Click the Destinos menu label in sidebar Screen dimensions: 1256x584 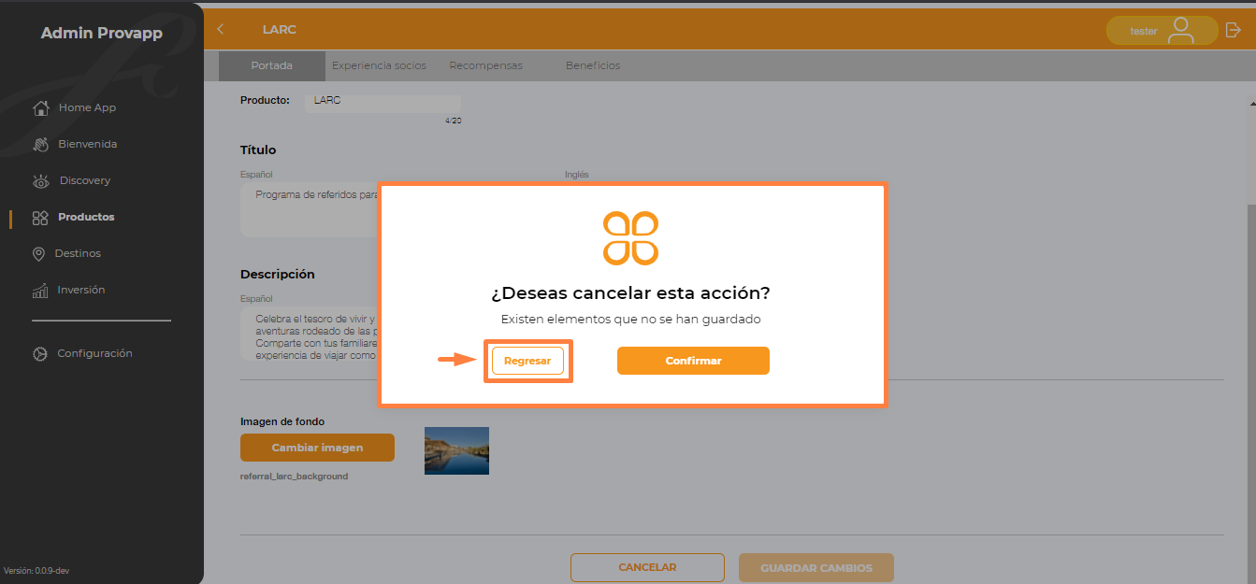click(78, 253)
